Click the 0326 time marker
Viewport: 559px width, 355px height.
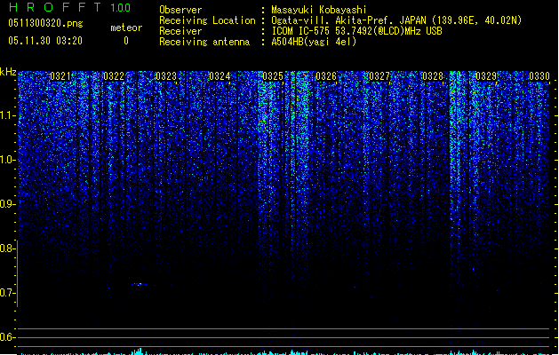(326, 76)
